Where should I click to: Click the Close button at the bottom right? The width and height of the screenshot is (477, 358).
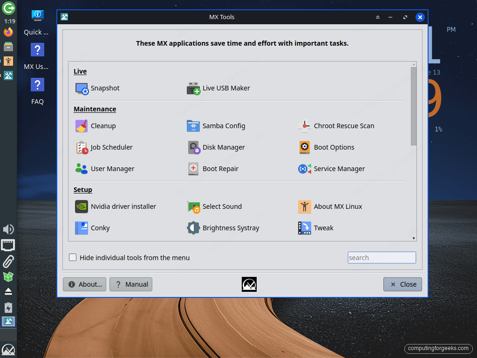pos(402,284)
